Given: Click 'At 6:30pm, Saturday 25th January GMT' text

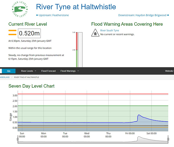Looking at the screenshot, I should pyautogui.click(x=30, y=41).
